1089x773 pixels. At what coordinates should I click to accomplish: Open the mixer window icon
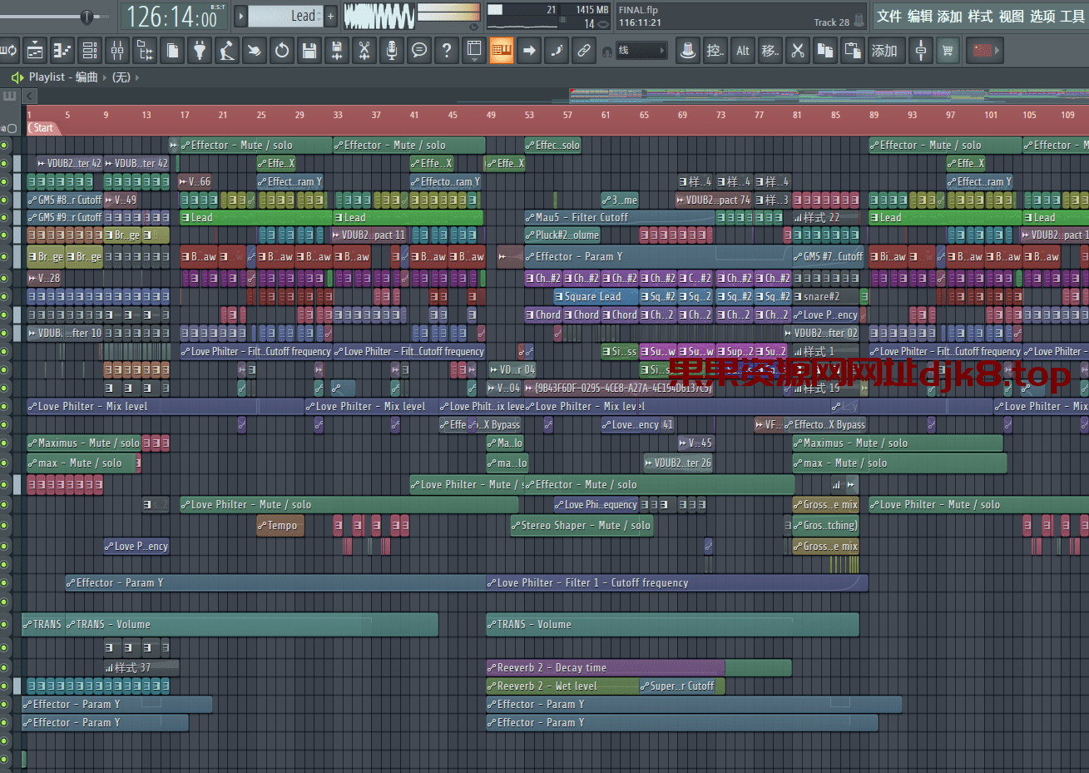[x=117, y=51]
